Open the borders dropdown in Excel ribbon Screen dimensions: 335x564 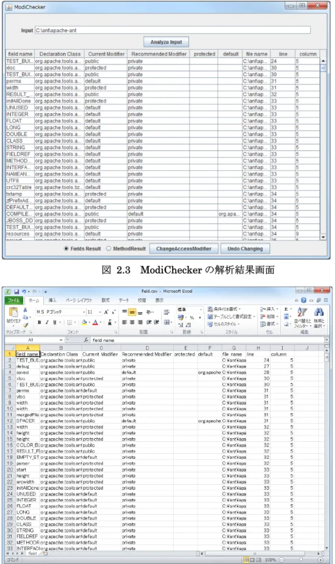(x=74, y=322)
